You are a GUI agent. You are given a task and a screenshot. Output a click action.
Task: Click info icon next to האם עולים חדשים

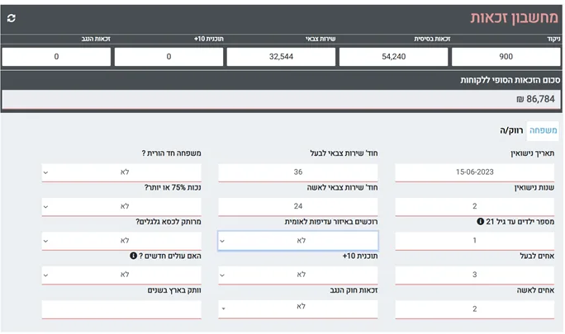133,256
